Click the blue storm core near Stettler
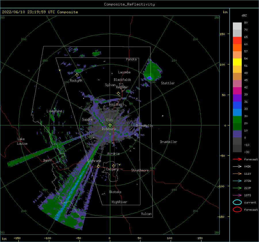The width and height of the screenshot is (259, 242). 149,78
